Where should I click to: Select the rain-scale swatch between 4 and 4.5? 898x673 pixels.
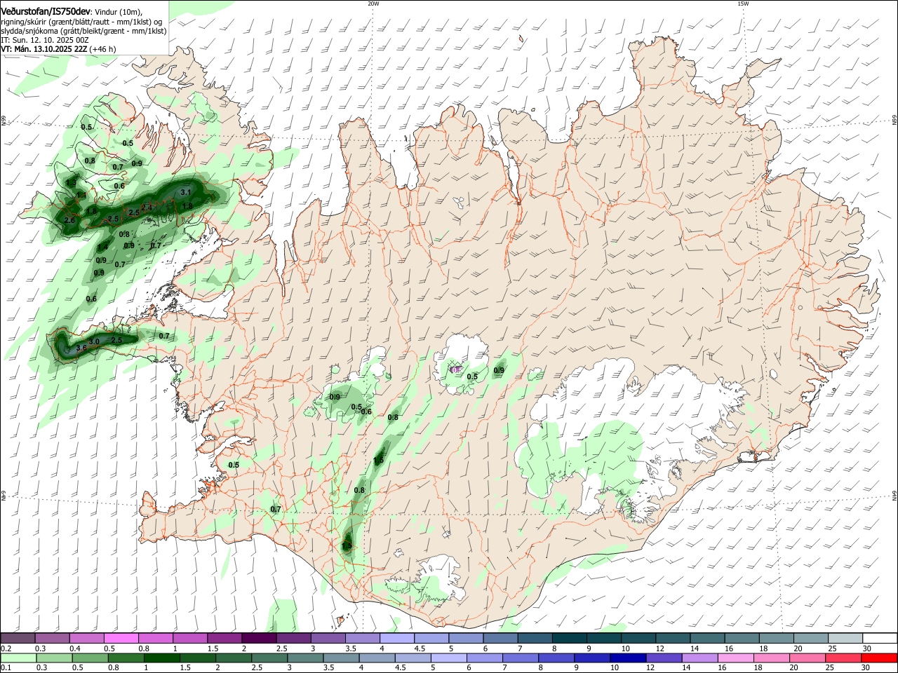click(x=375, y=658)
